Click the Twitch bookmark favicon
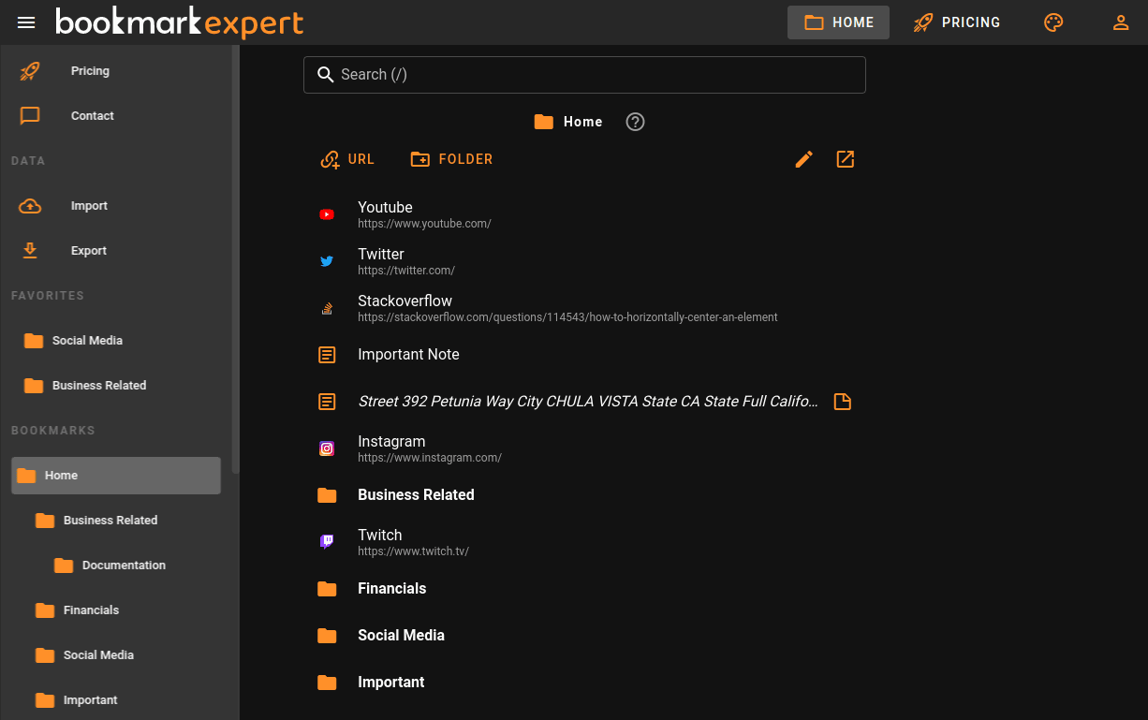 click(x=327, y=541)
